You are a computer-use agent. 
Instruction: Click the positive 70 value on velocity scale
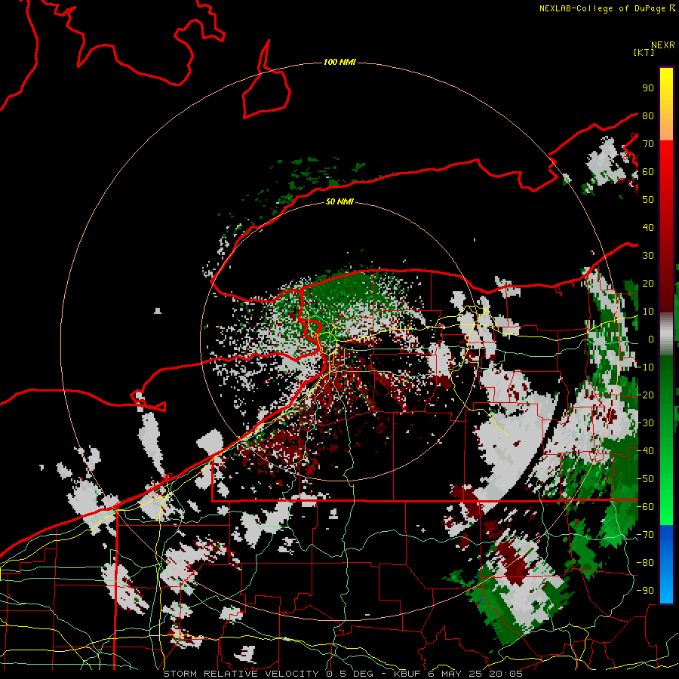[648, 144]
